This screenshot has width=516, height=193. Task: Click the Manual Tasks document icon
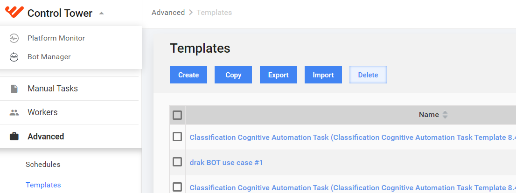14,89
